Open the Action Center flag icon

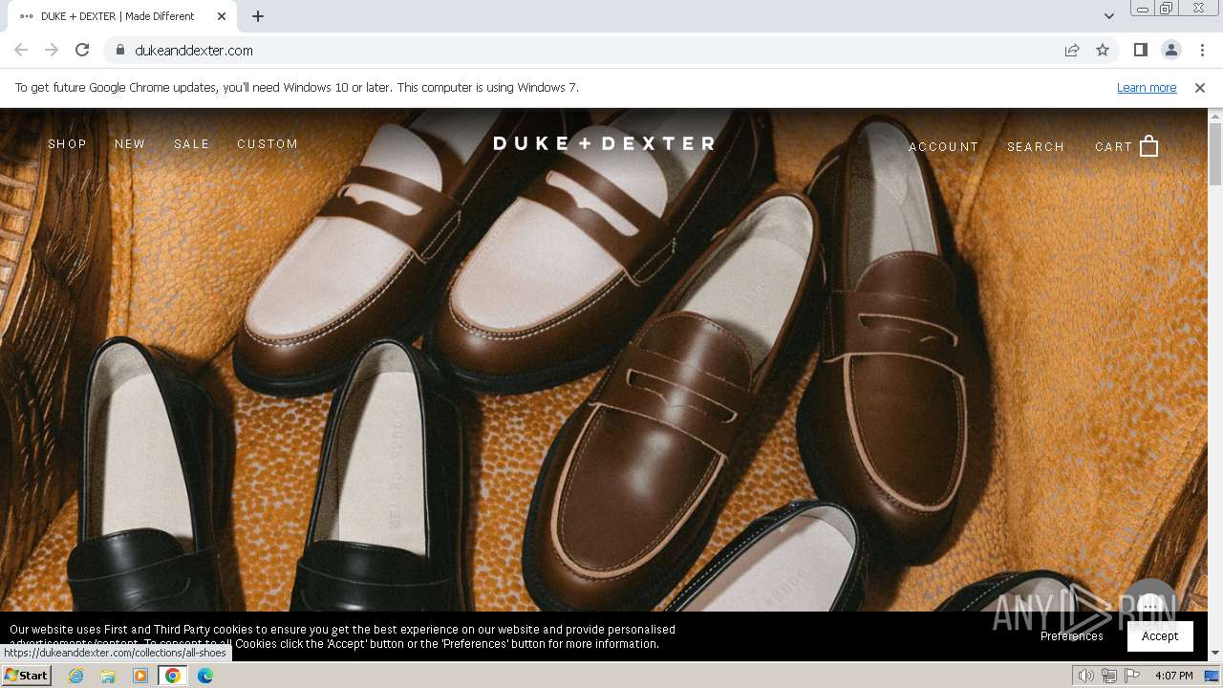[1132, 676]
